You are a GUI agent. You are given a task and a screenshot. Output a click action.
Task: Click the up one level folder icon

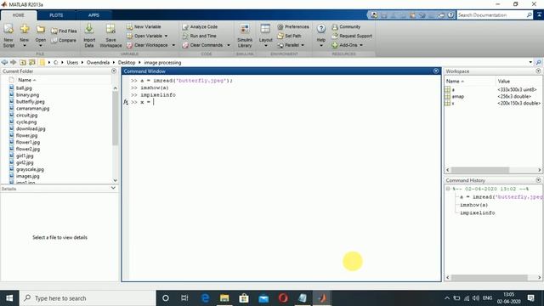tap(23, 62)
